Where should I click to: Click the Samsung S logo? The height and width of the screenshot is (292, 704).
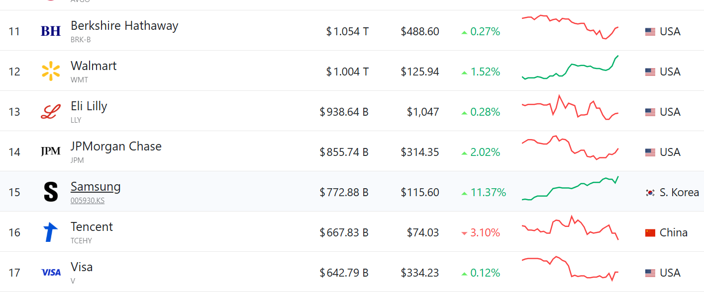51,192
